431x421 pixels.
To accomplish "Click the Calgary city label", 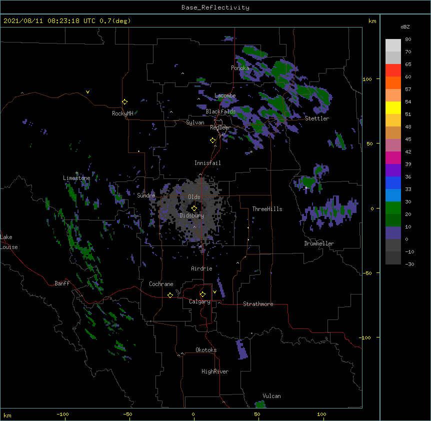I will coord(199,301).
